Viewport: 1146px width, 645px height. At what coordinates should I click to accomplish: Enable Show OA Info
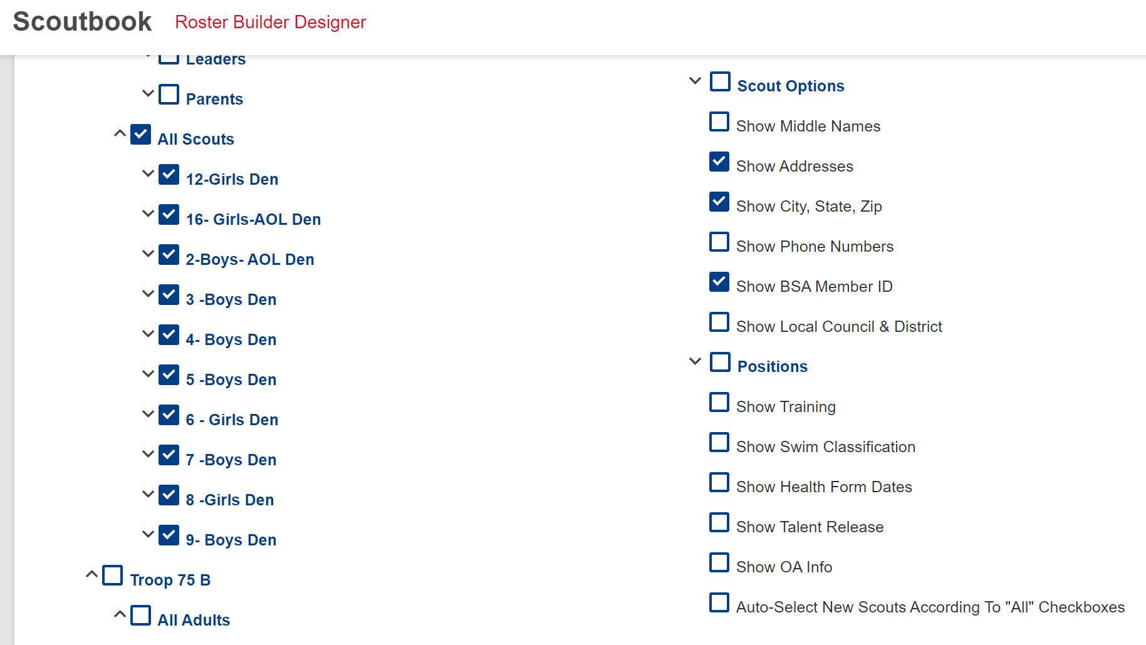[x=719, y=562]
